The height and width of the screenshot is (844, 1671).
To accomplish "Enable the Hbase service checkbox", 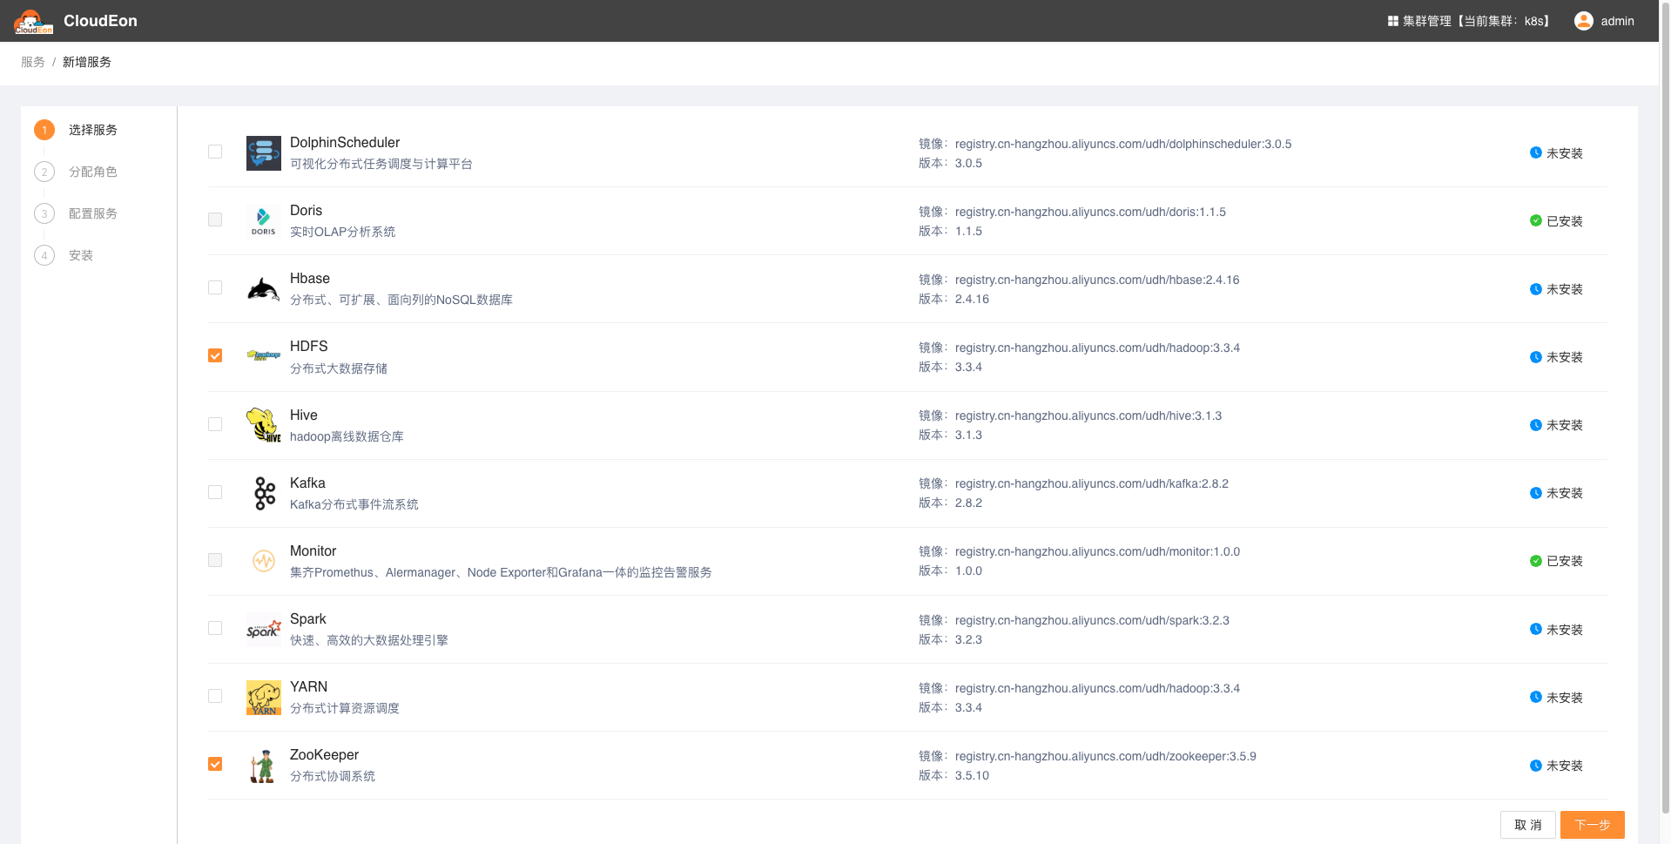I will click(215, 287).
